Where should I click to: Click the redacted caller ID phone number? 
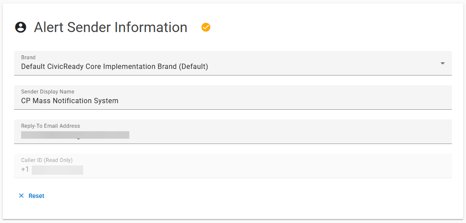[x=57, y=170]
